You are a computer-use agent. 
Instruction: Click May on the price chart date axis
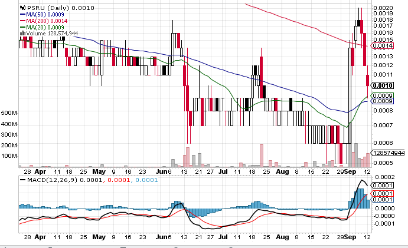click(99, 171)
